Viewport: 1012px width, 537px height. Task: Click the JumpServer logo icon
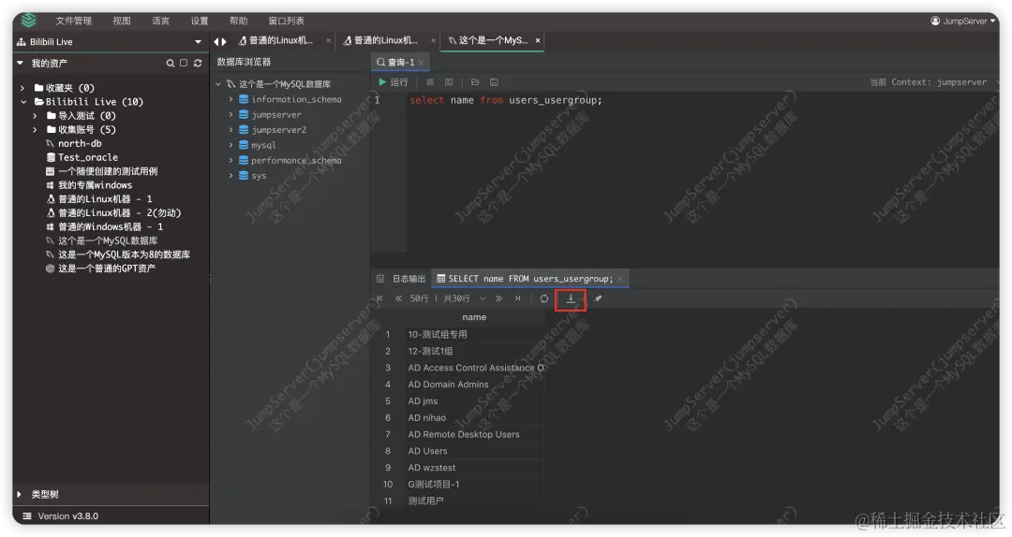coord(28,21)
